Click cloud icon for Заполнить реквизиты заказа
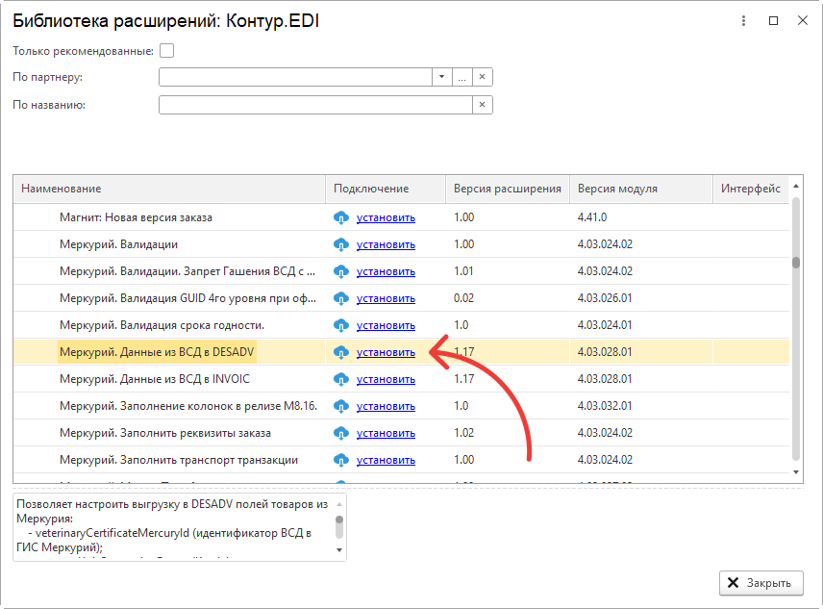 pyautogui.click(x=341, y=433)
